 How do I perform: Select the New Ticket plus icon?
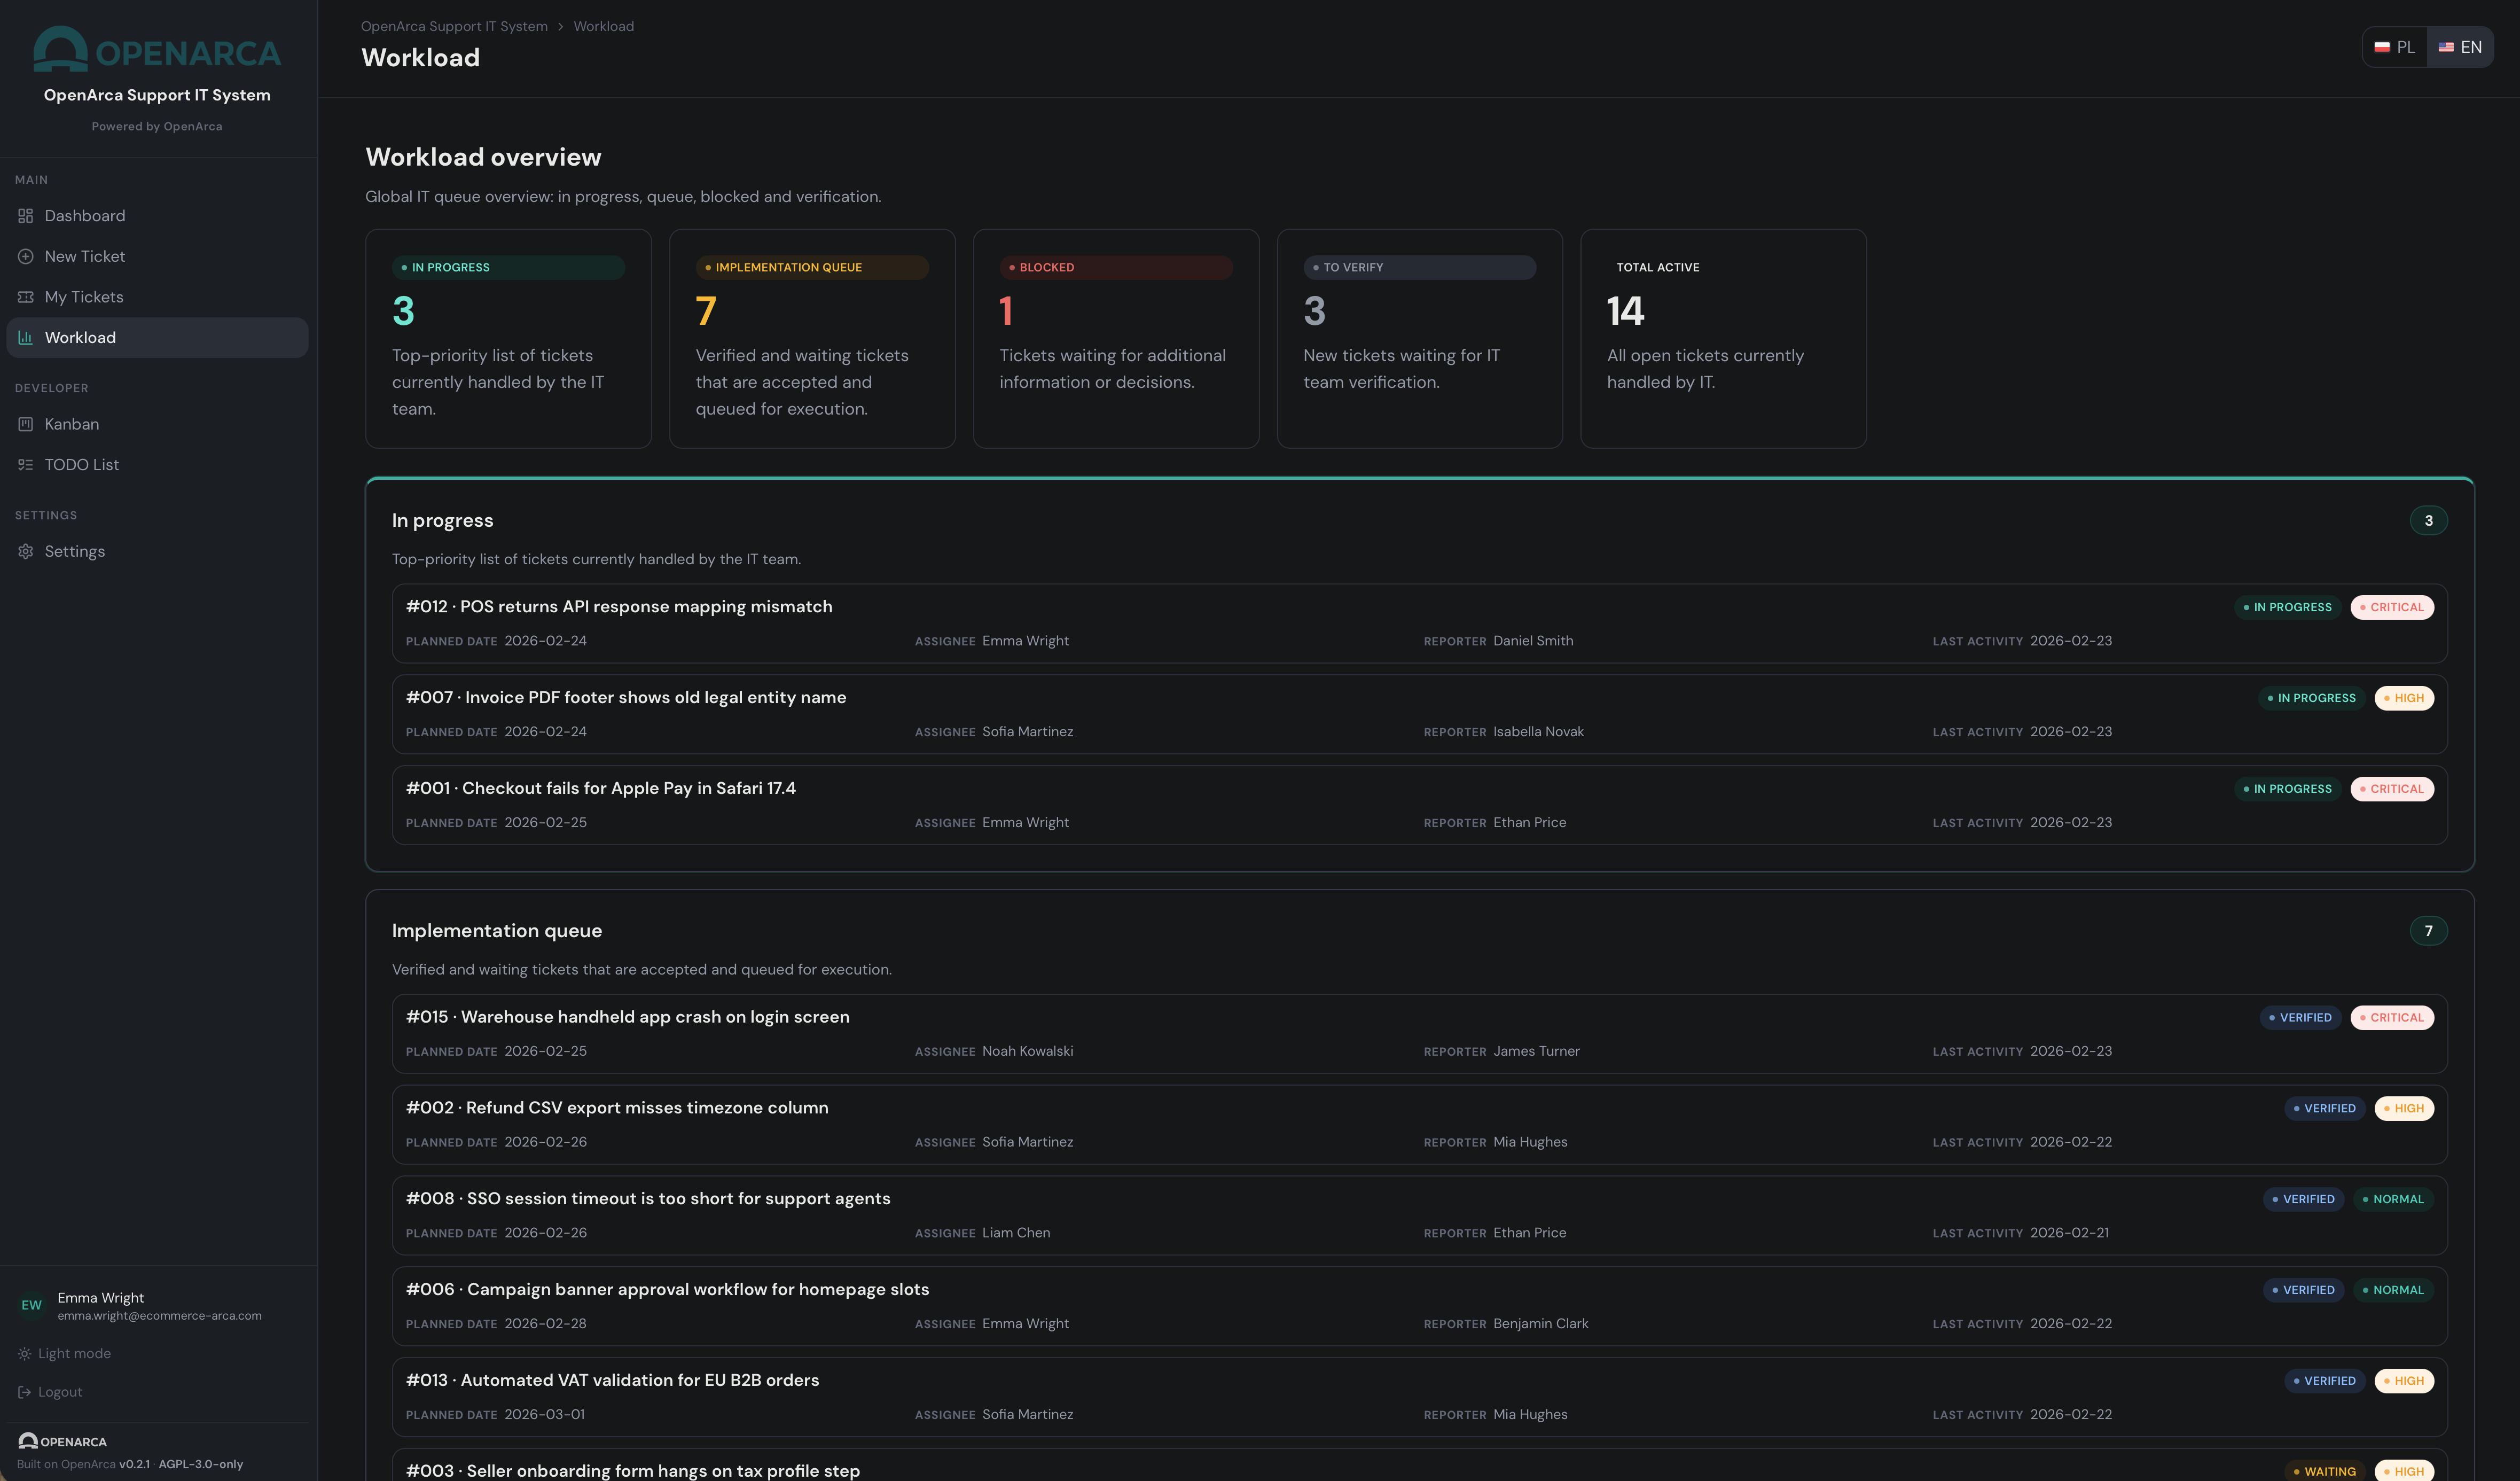(x=25, y=256)
